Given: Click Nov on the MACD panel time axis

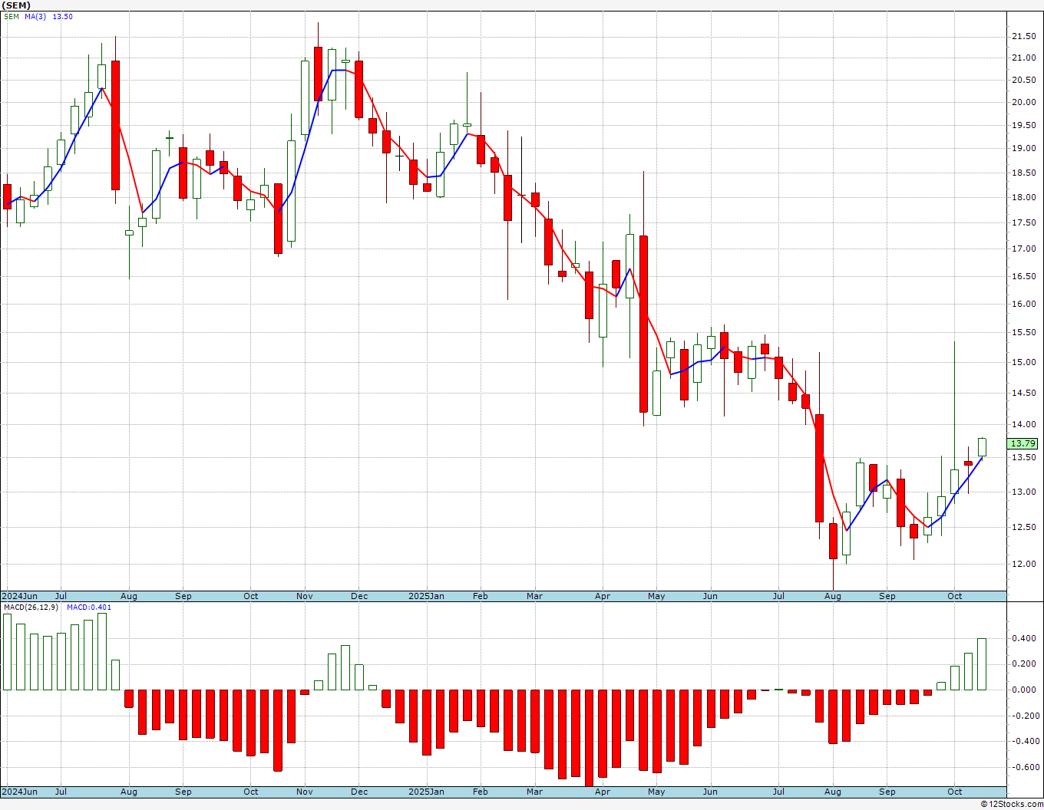Looking at the screenshot, I should (305, 792).
